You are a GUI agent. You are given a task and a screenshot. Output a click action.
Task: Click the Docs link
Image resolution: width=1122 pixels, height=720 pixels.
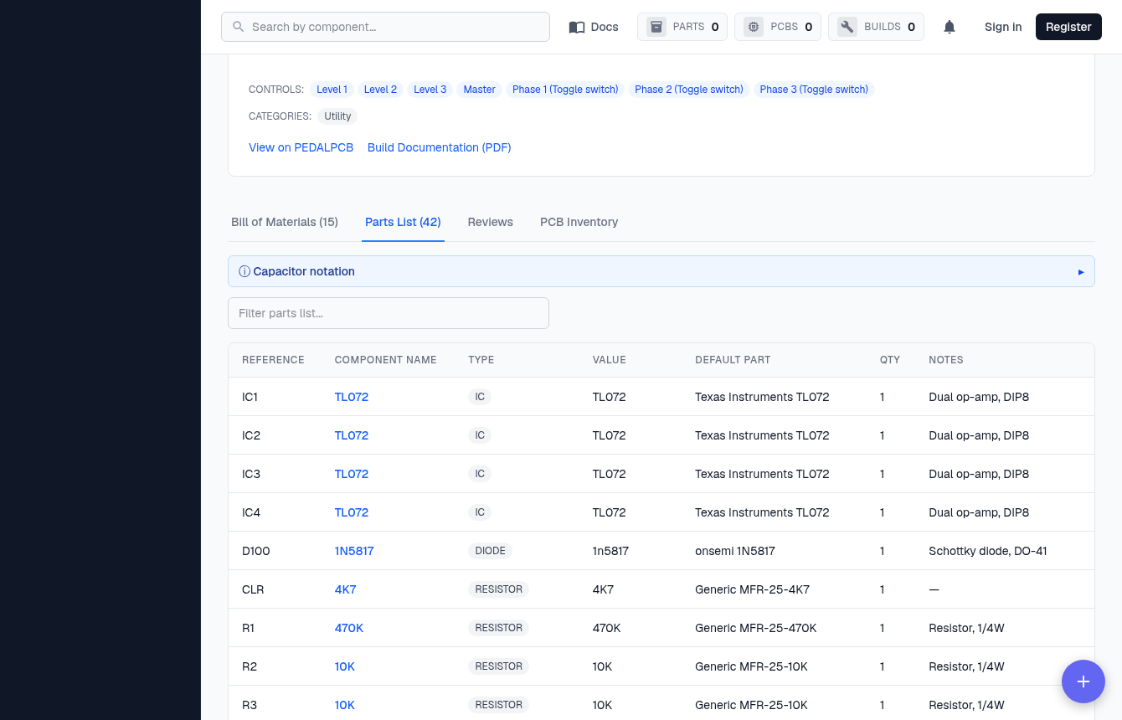tap(594, 27)
